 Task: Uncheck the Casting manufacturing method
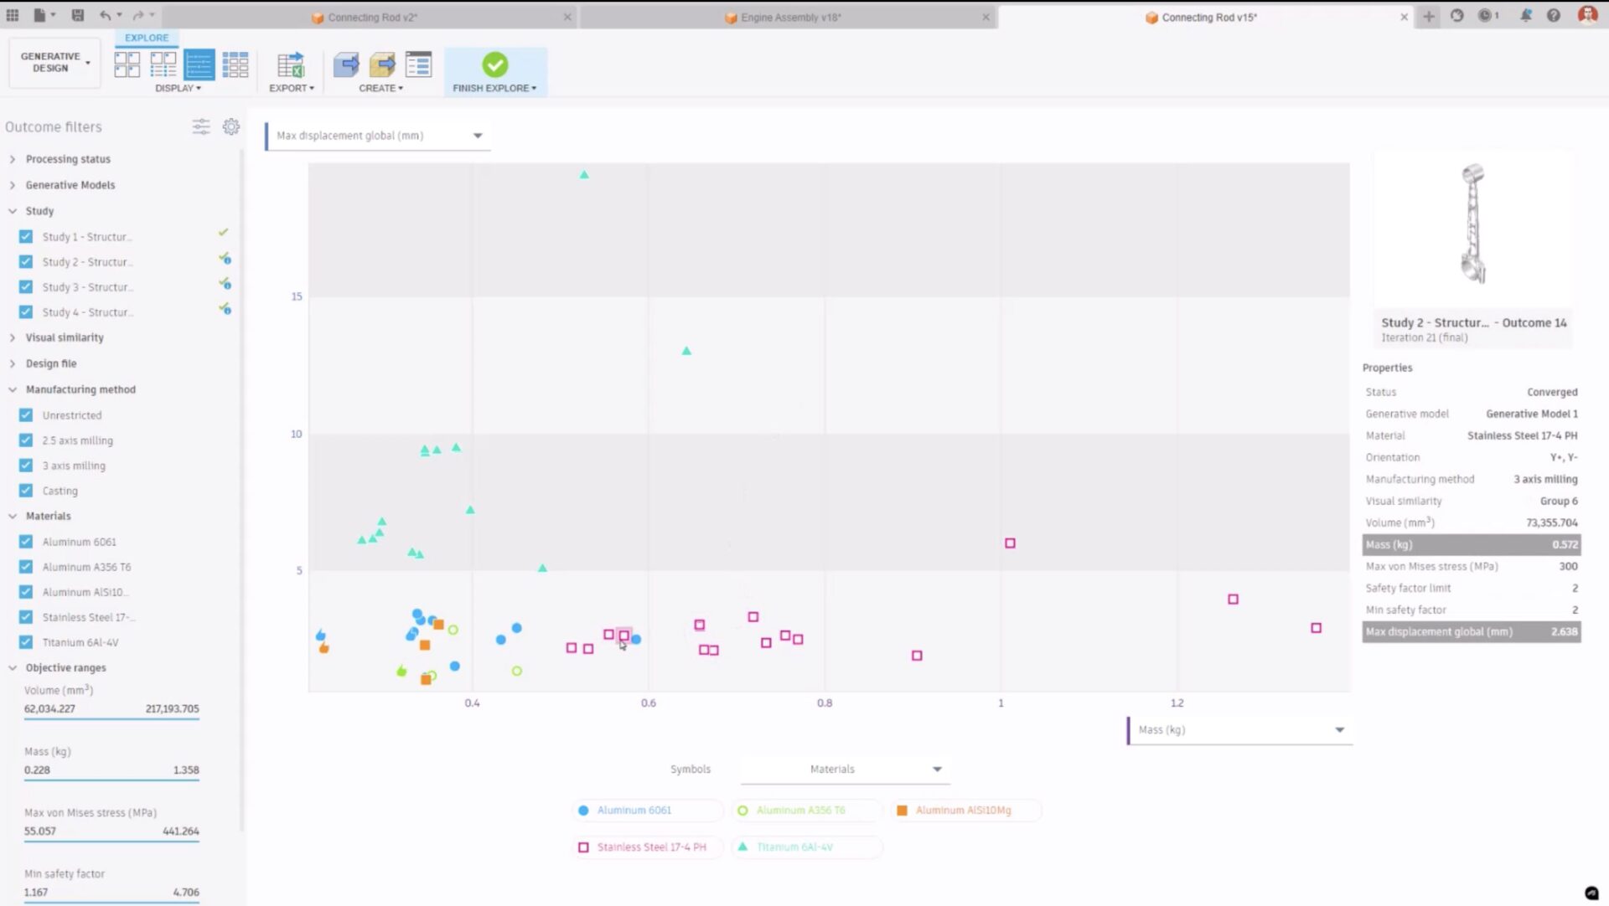point(26,491)
